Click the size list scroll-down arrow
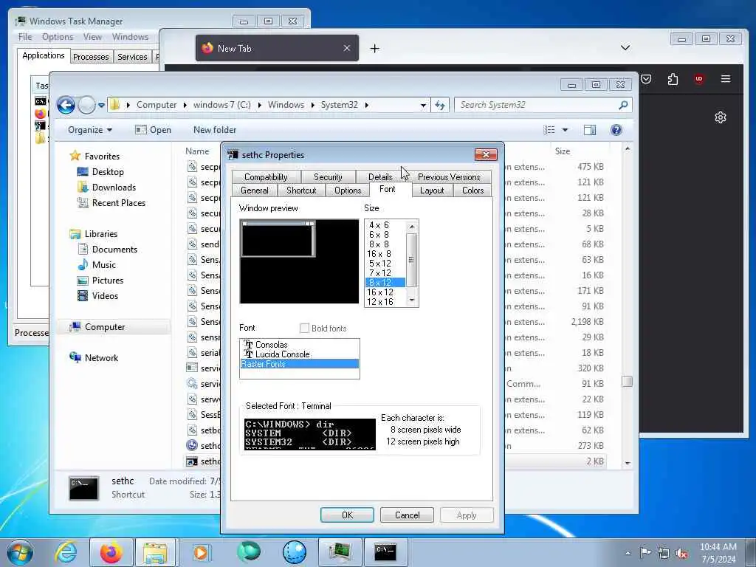 (412, 300)
